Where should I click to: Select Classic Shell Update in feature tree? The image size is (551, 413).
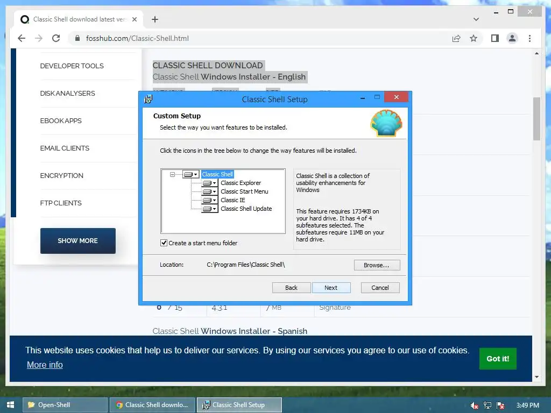[246, 209]
